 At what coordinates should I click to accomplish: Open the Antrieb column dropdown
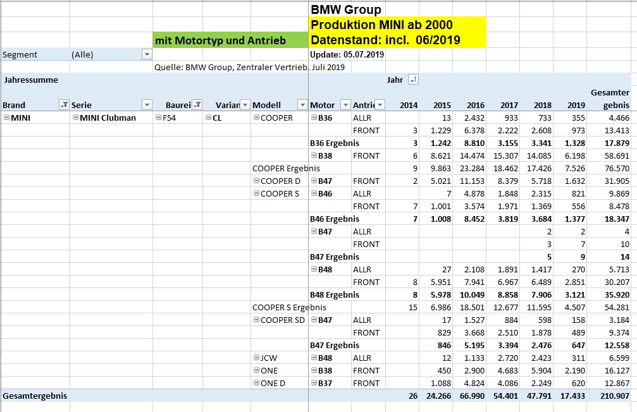click(x=380, y=105)
